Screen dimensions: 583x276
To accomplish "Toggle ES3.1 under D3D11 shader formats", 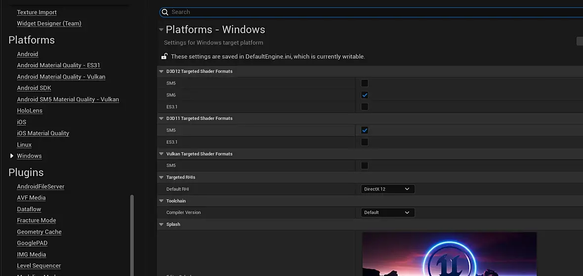I will 365,142.
